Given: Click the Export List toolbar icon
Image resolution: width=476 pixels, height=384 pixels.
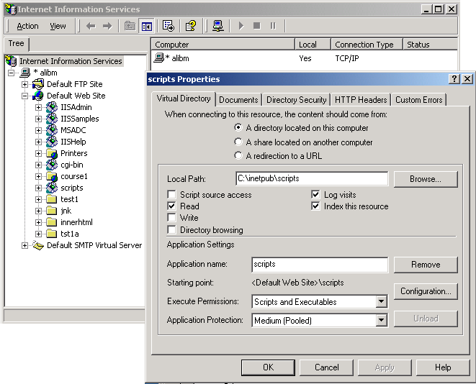Looking at the screenshot, I should pos(169,26).
